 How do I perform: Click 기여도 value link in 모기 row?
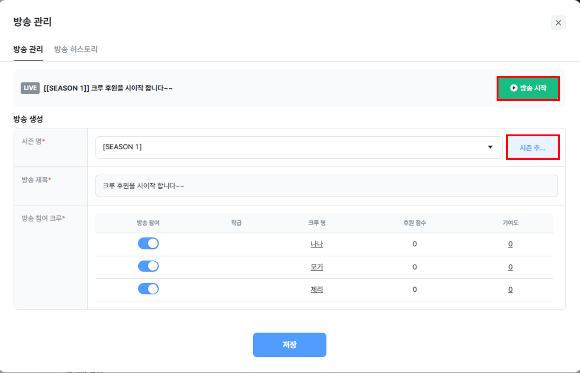(510, 267)
